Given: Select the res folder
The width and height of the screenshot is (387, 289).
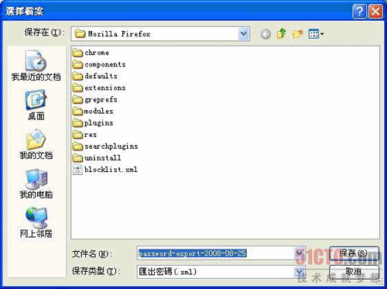Looking at the screenshot, I should coord(84,135).
